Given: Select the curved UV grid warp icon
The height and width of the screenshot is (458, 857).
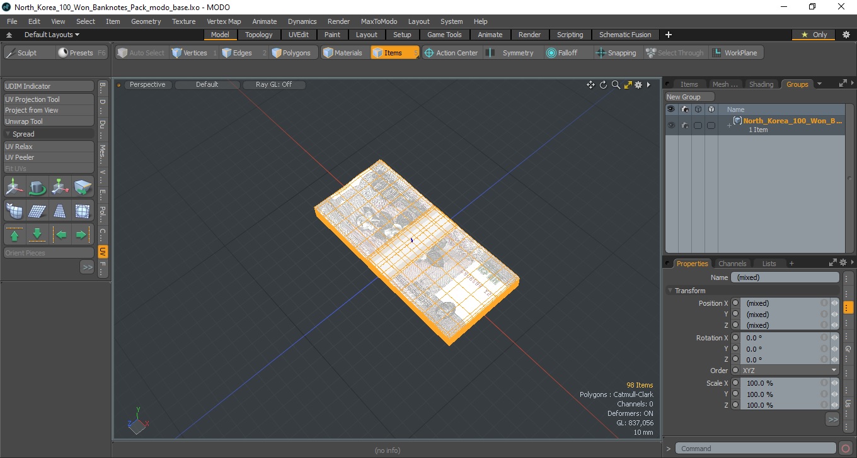Looking at the screenshot, I should pos(15,211).
